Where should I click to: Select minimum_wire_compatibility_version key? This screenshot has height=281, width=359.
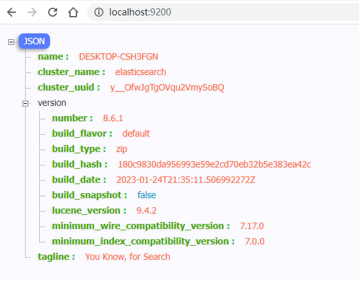[x=141, y=226]
